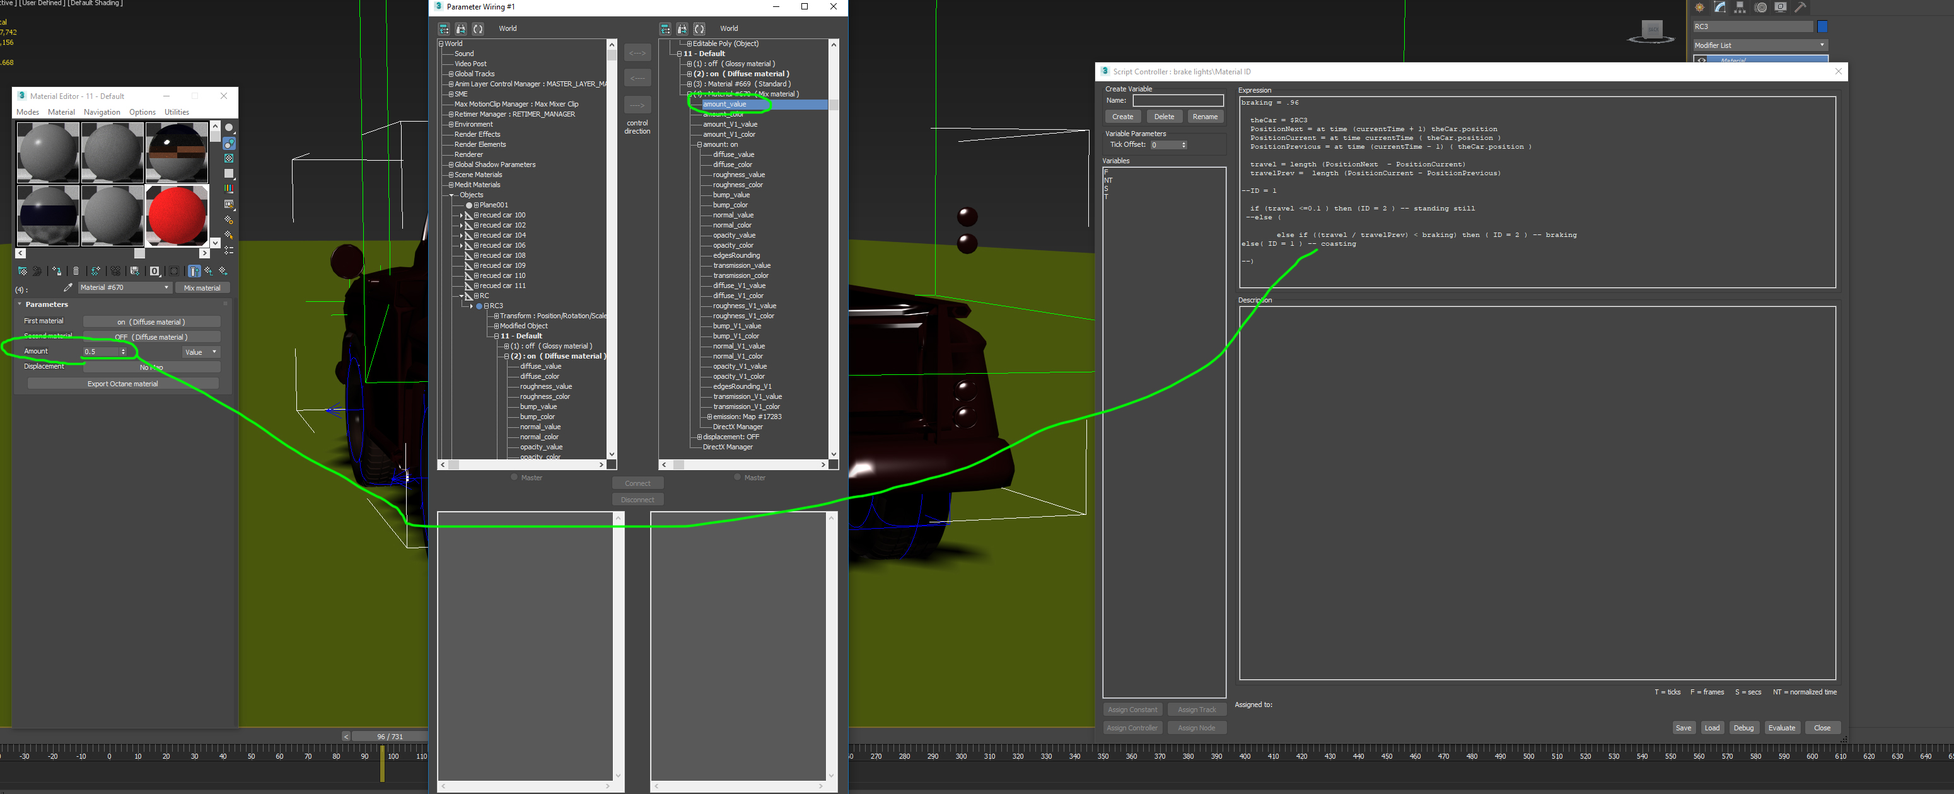Toggle Show End Result icon in Material Editor
The height and width of the screenshot is (794, 1954).
click(x=194, y=271)
